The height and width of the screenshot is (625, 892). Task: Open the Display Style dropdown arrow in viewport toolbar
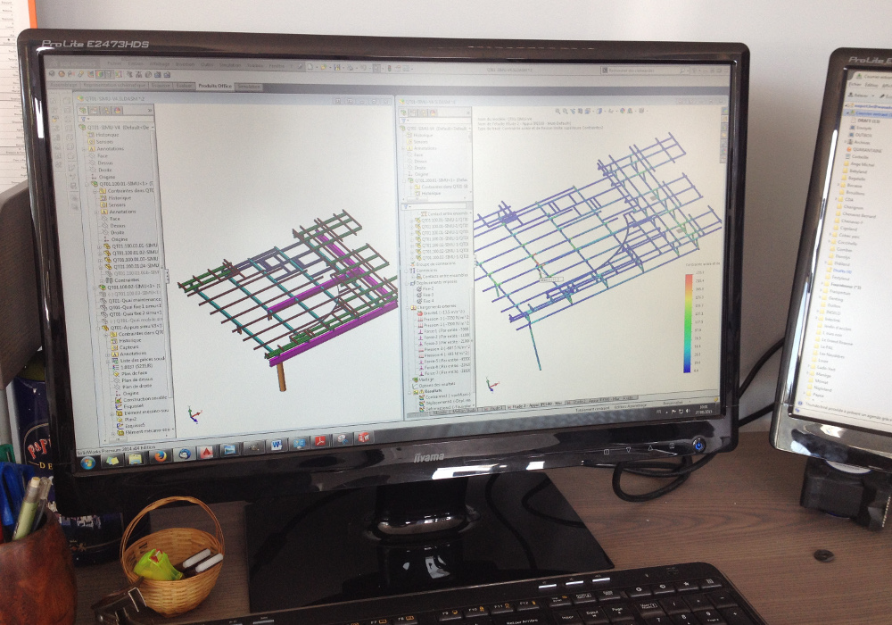click(x=604, y=112)
